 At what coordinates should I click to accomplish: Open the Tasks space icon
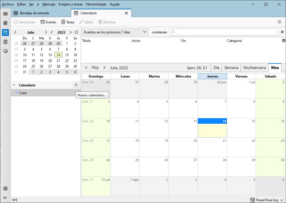tap(5, 42)
